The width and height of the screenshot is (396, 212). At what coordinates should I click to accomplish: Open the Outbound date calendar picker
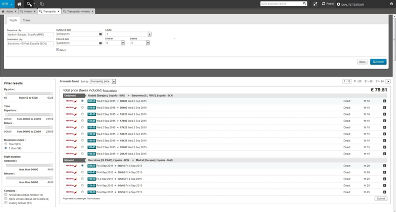(x=101, y=34)
